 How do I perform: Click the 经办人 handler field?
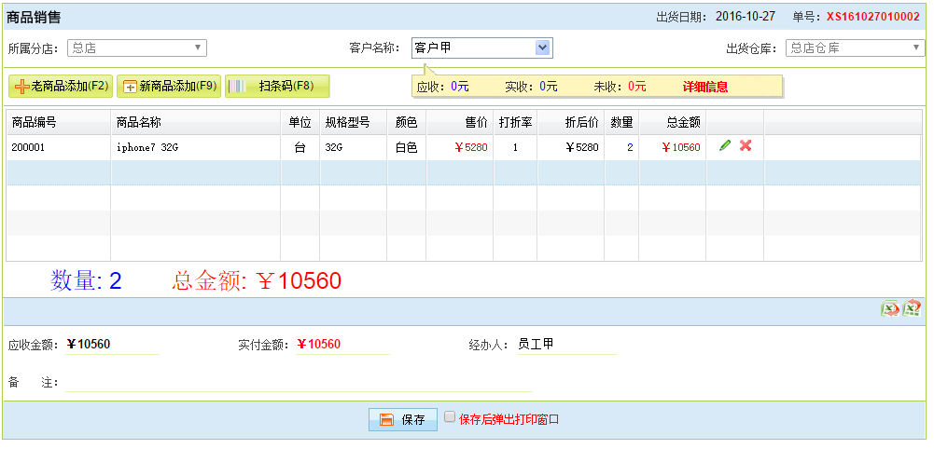pos(565,345)
